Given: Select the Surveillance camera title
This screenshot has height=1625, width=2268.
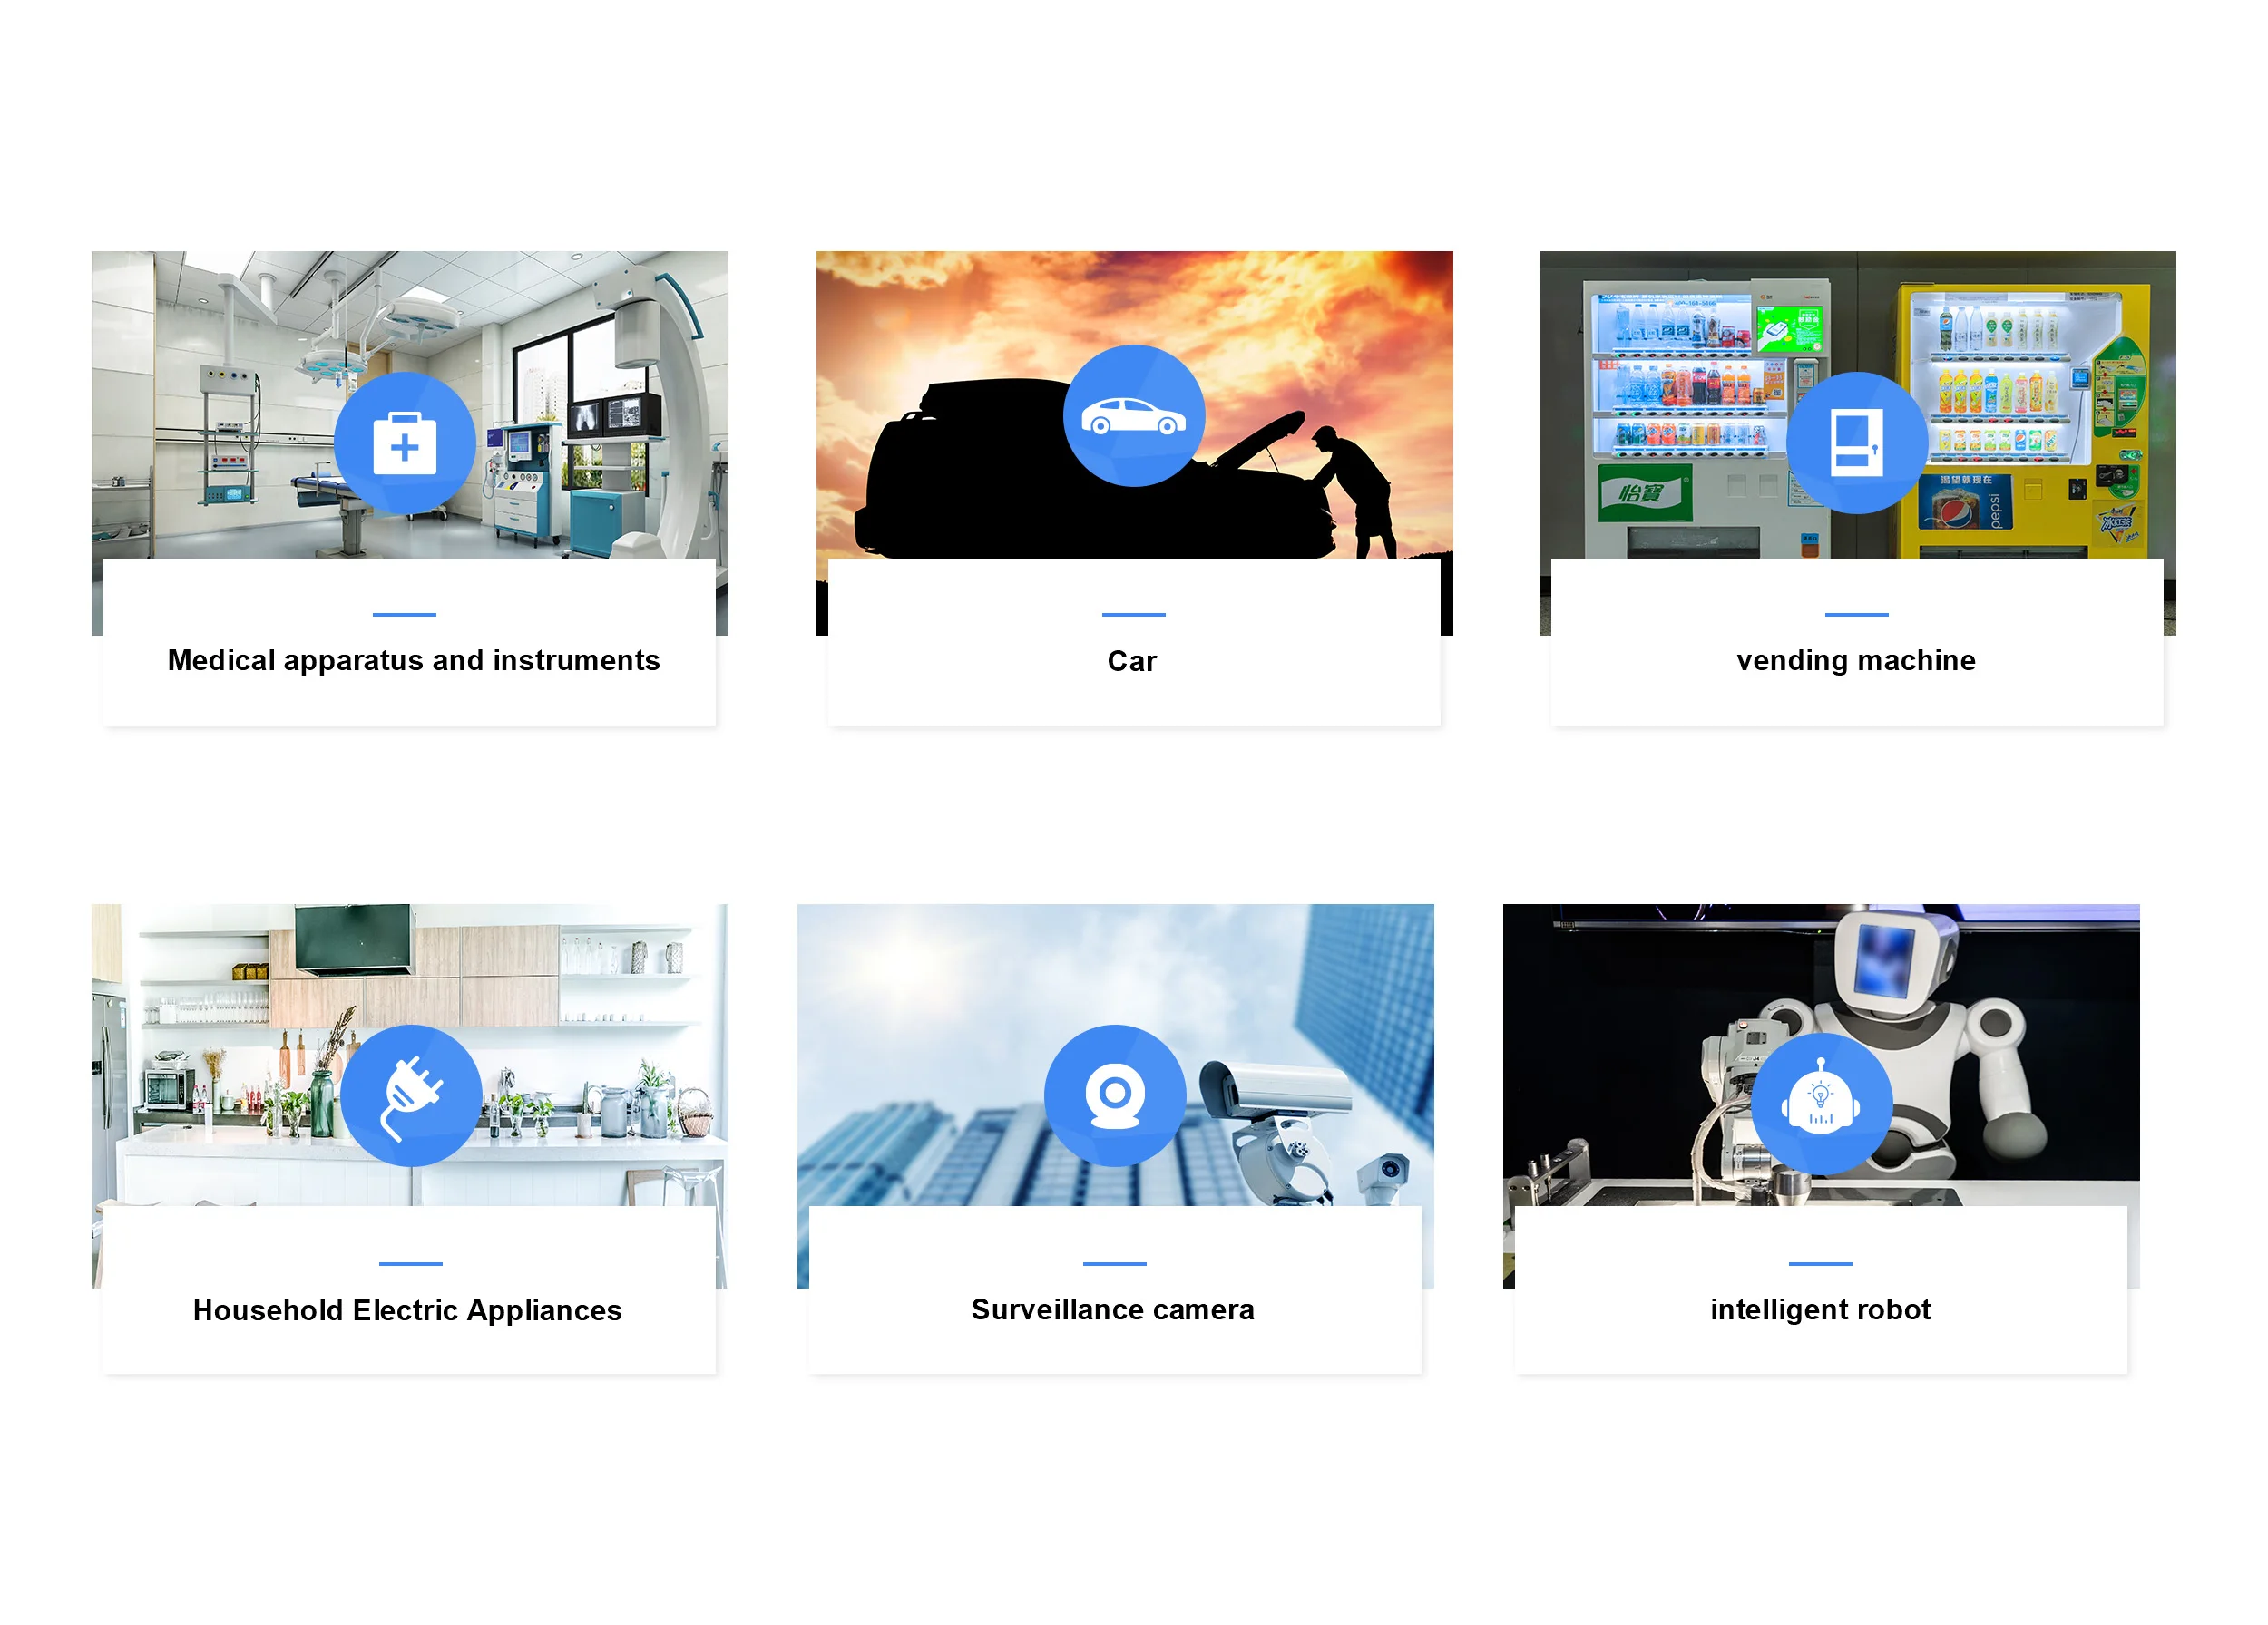Looking at the screenshot, I should point(1112,1309).
